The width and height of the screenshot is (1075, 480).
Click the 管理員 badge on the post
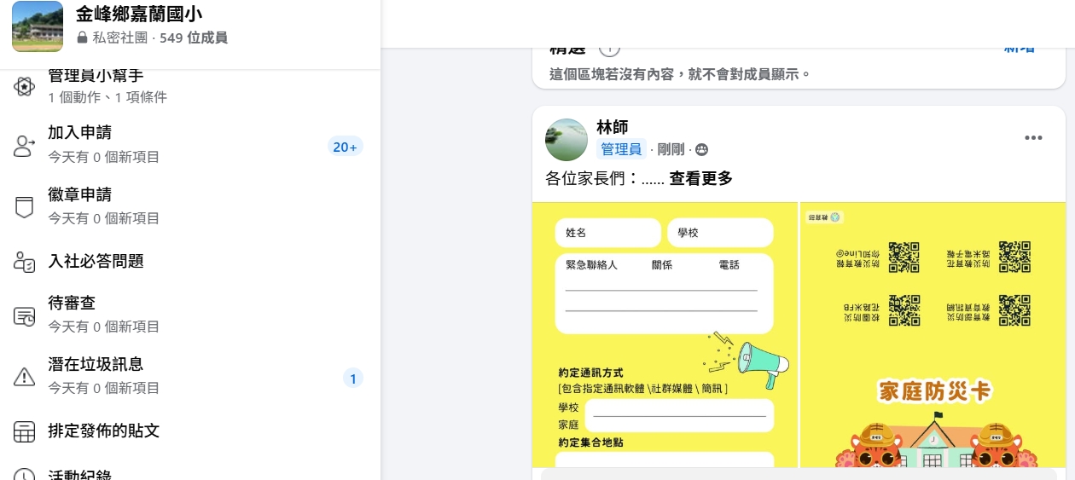pyautogui.click(x=620, y=150)
